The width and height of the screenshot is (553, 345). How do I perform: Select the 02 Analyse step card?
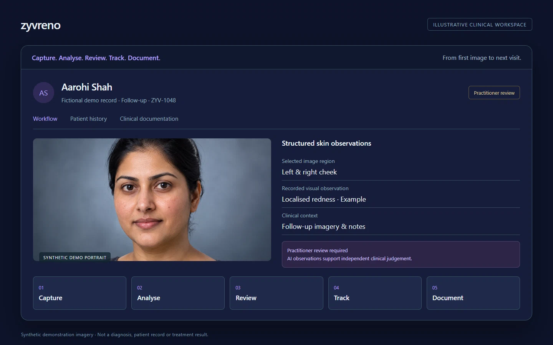[x=178, y=293]
